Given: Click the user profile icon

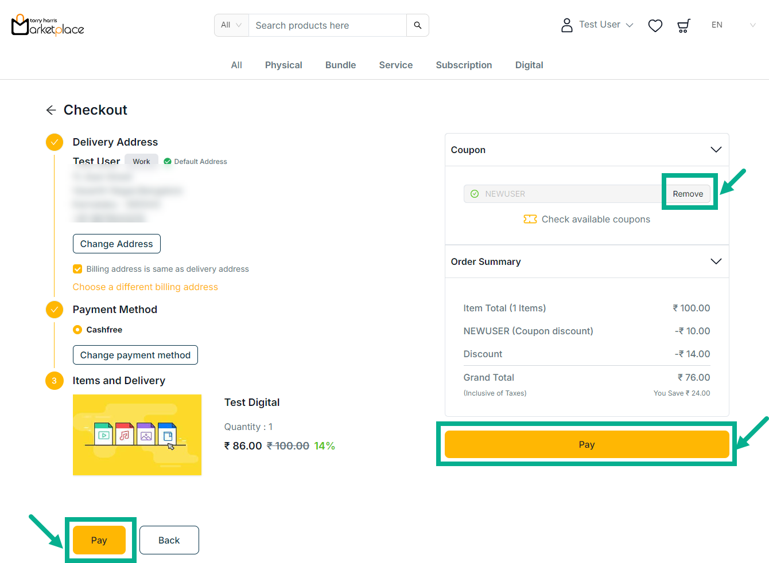Looking at the screenshot, I should [566, 25].
